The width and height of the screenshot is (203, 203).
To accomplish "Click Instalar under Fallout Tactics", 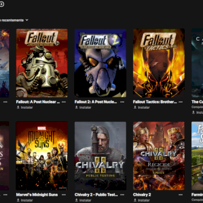I will (142, 108).
